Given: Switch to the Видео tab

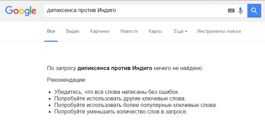Looking at the screenshot, I should (x=73, y=31).
